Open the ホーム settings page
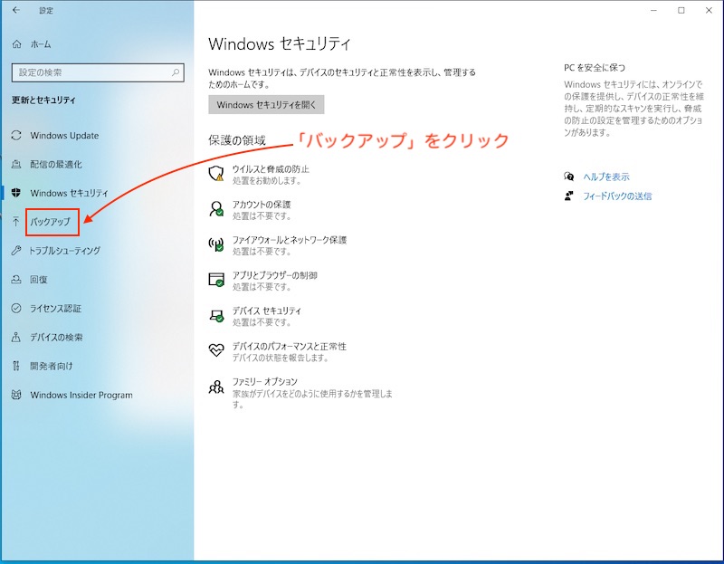The height and width of the screenshot is (564, 724). click(x=41, y=44)
